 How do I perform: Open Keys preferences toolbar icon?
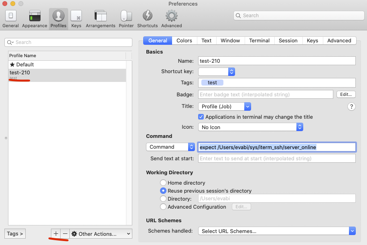click(76, 19)
